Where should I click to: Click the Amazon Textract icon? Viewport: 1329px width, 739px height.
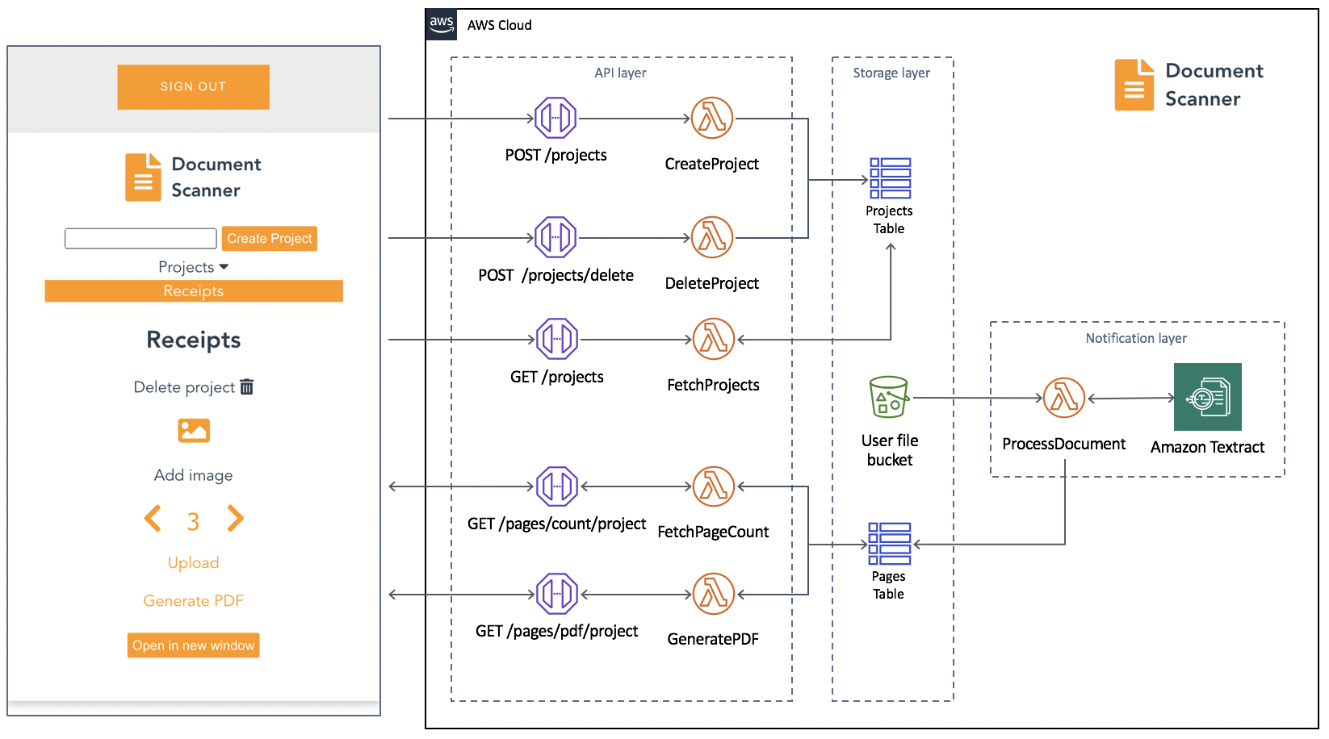pyautogui.click(x=1208, y=397)
